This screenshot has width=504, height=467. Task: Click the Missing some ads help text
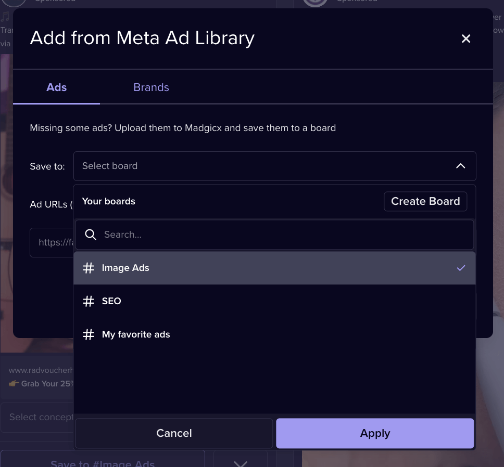click(183, 128)
